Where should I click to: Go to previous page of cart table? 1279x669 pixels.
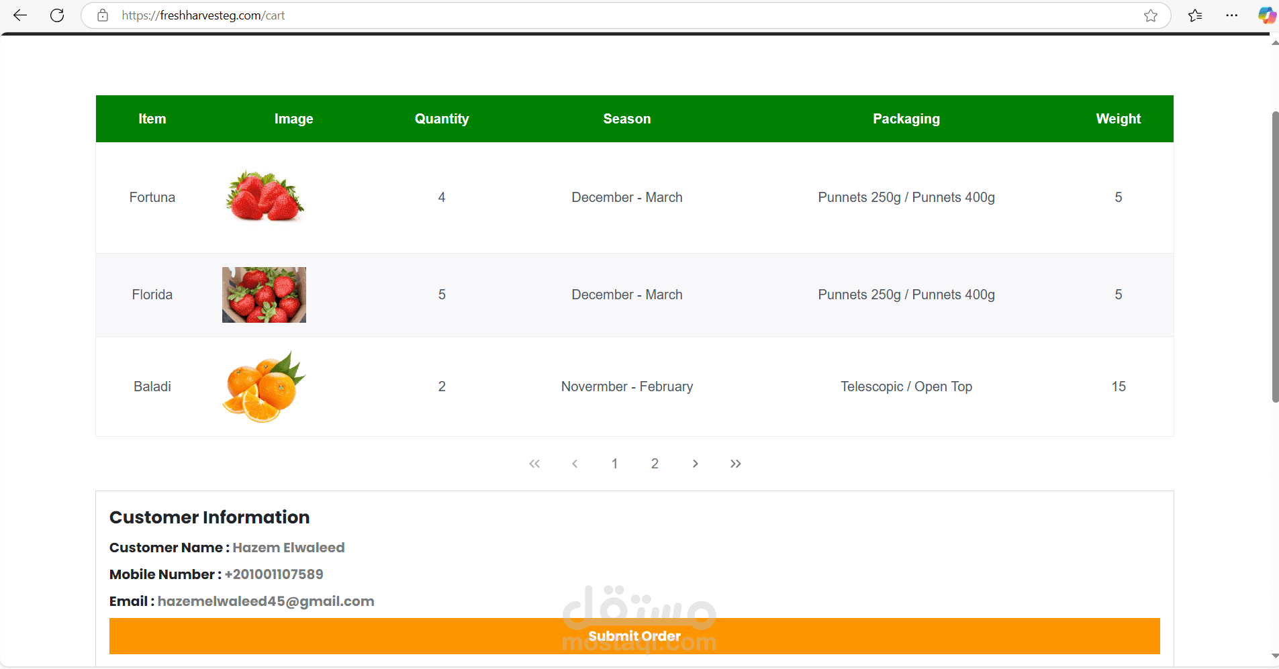[x=575, y=464]
